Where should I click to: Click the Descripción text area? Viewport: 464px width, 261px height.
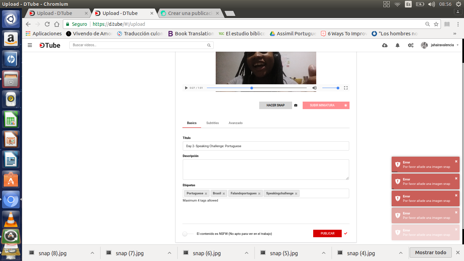[266, 170]
